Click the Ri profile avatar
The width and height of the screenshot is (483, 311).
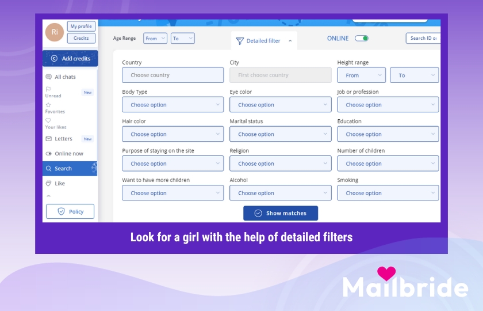tap(55, 32)
